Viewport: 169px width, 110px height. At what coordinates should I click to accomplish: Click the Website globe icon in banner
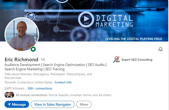click(x=56, y=29)
